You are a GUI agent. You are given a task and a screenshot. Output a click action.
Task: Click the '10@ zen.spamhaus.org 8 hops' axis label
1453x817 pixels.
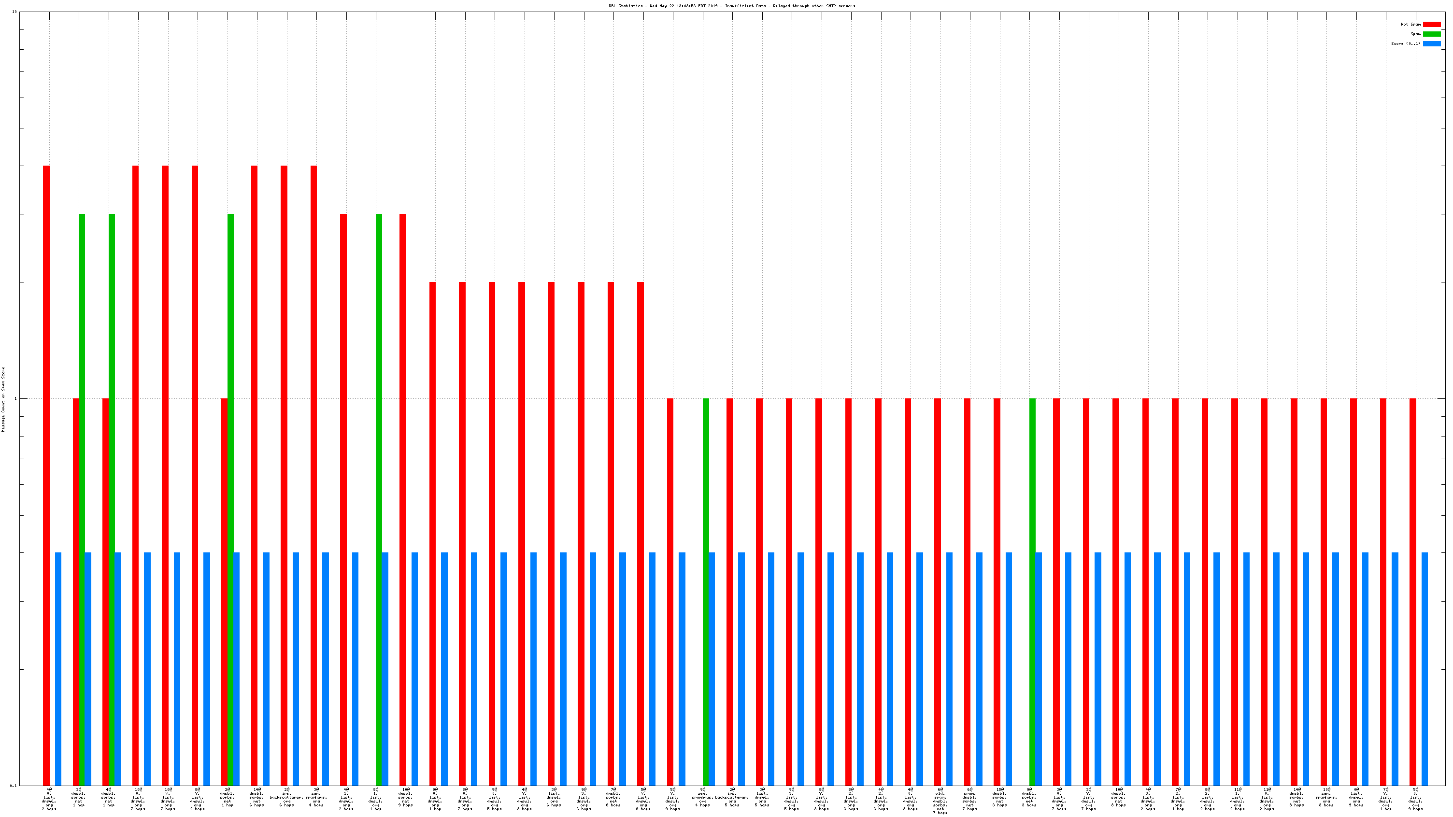pos(1326,797)
